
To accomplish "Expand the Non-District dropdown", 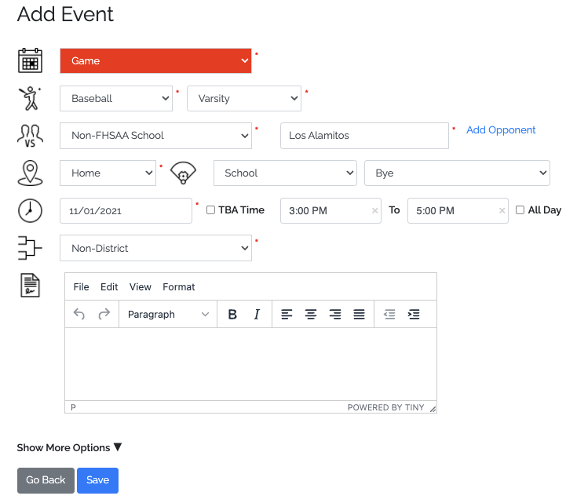I will click(155, 248).
